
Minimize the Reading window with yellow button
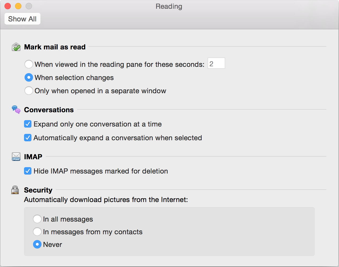[x=18, y=6]
